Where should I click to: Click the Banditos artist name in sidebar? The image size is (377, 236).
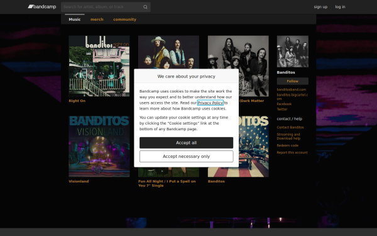click(286, 72)
